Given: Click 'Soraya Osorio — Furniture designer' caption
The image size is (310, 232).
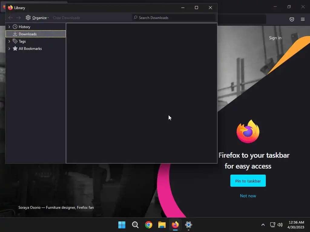Looking at the screenshot, I should click(x=56, y=208).
